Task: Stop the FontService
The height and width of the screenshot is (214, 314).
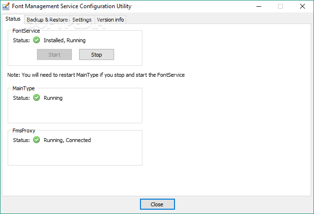Action: coord(96,55)
